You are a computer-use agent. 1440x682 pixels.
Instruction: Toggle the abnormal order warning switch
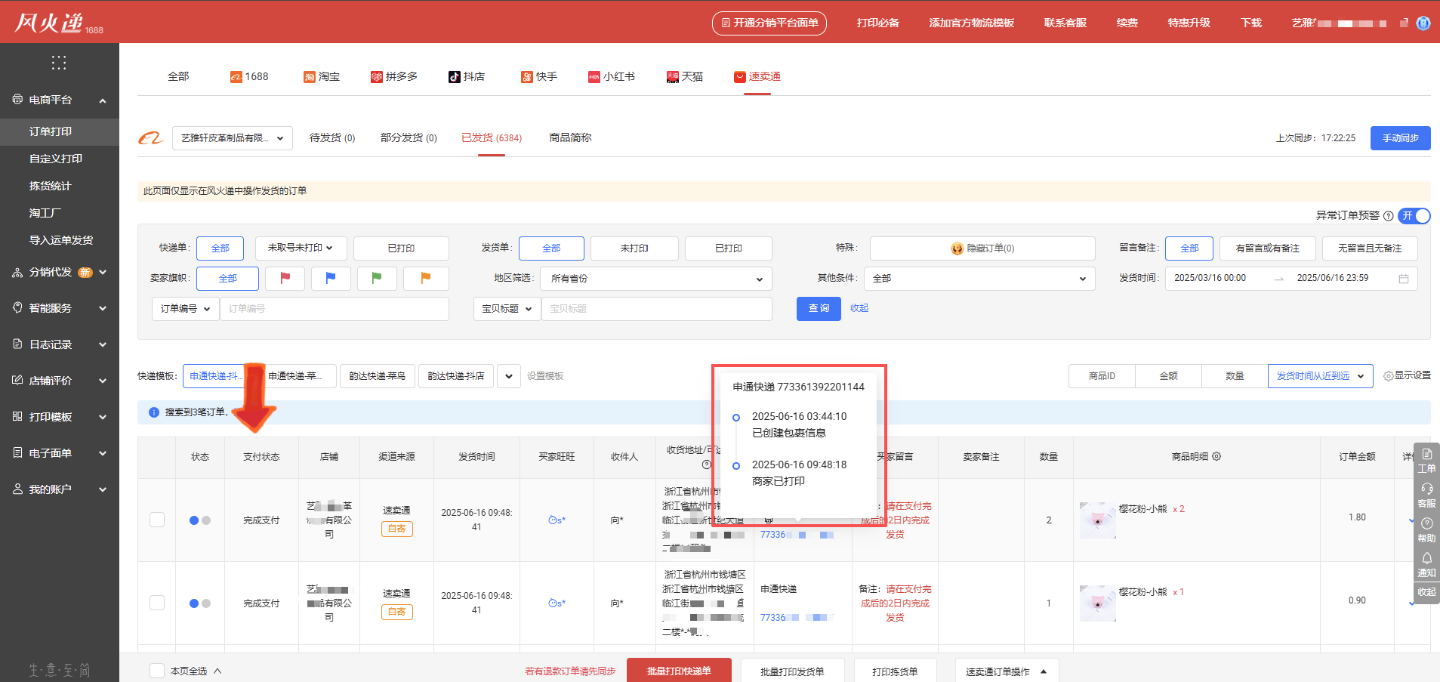click(x=1414, y=216)
